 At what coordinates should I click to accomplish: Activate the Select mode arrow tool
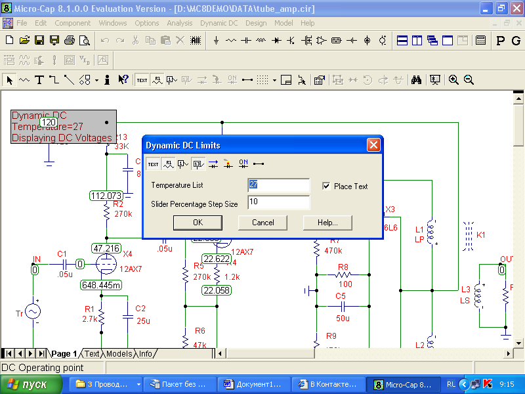tap(9, 80)
